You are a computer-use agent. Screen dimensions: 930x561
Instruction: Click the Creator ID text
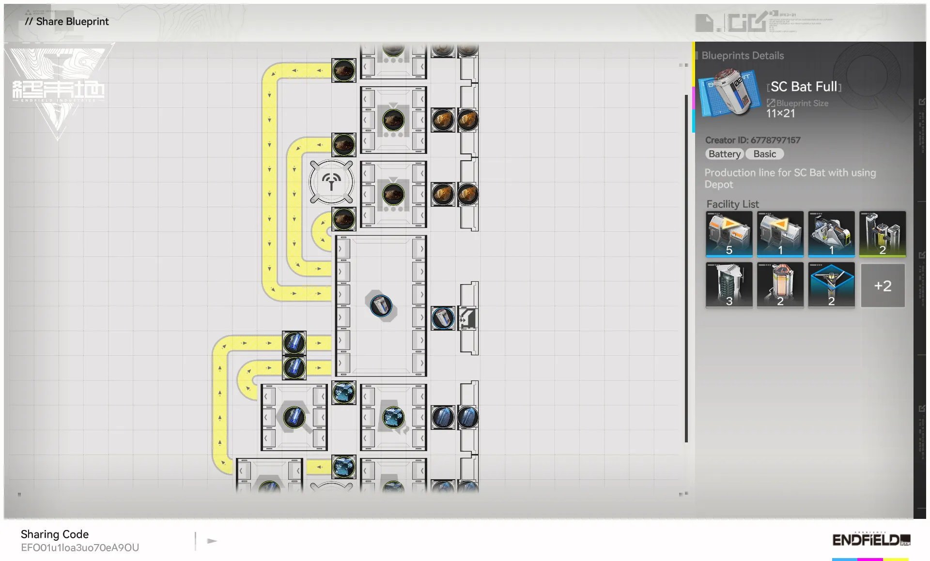pos(752,140)
